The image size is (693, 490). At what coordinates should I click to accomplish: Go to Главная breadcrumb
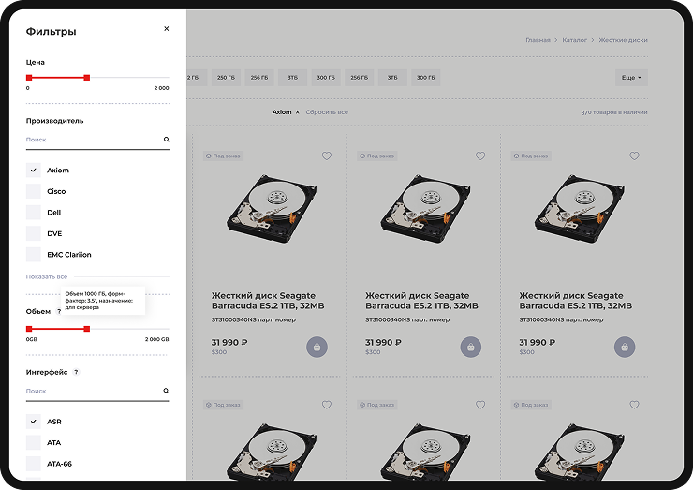coord(538,40)
